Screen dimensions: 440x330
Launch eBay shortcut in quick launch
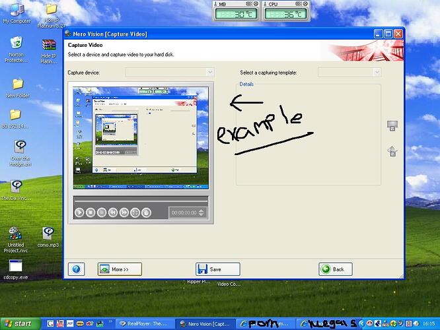pyautogui.click(x=90, y=324)
